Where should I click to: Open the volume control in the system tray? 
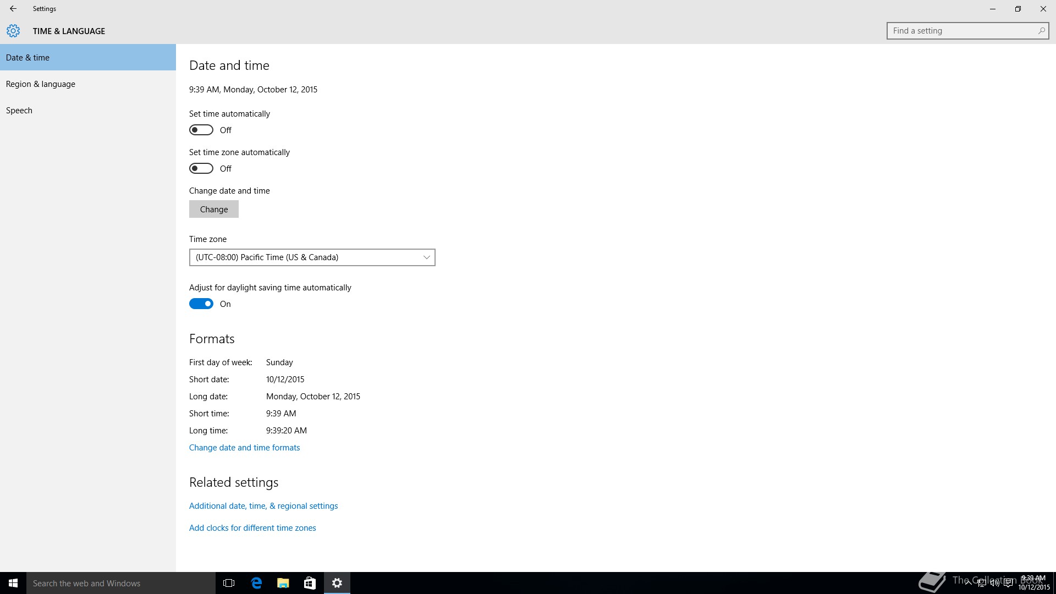click(995, 584)
